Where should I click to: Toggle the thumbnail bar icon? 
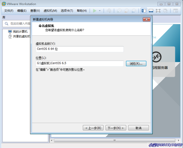coord(151,11)
